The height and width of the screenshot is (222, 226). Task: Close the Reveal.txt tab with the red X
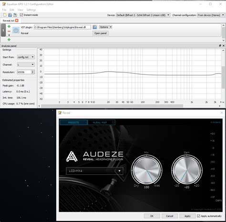[17, 21]
